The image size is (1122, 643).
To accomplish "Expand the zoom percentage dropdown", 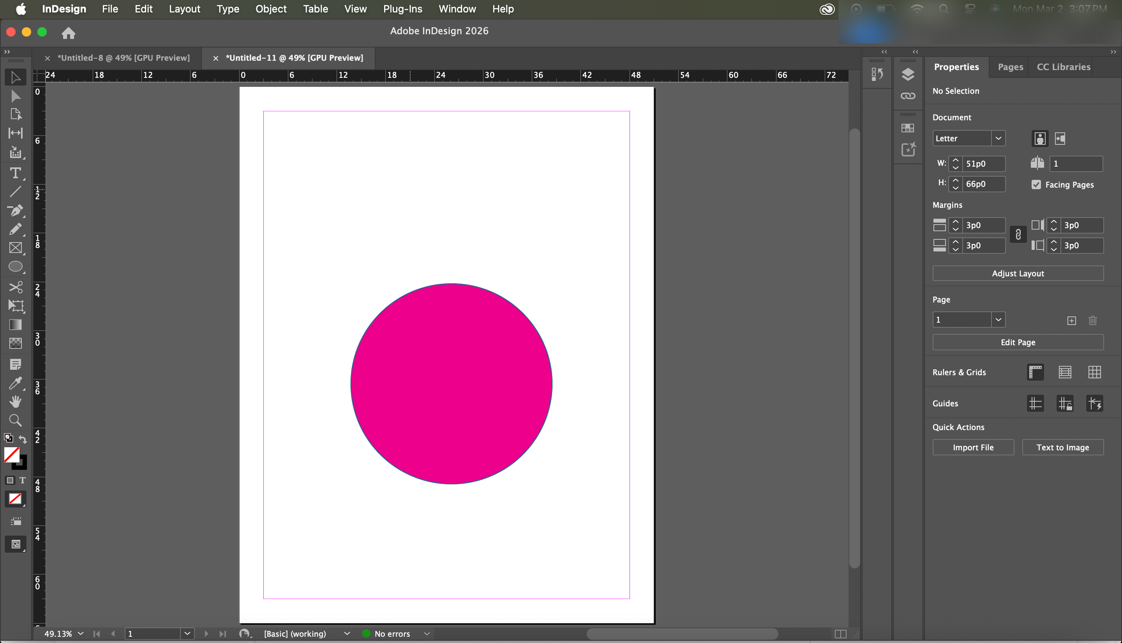I will coord(80,633).
